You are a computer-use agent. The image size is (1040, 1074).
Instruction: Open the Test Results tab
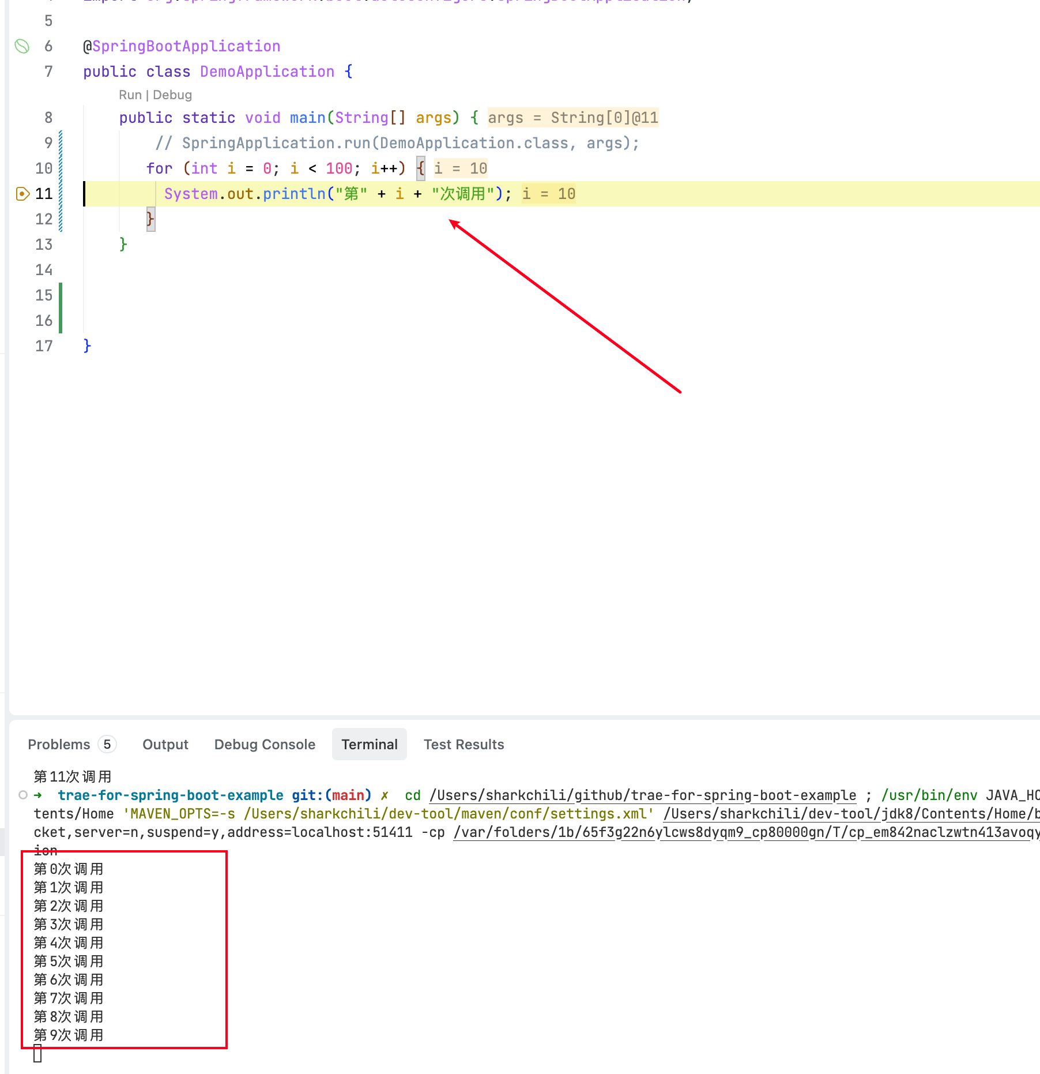(464, 744)
